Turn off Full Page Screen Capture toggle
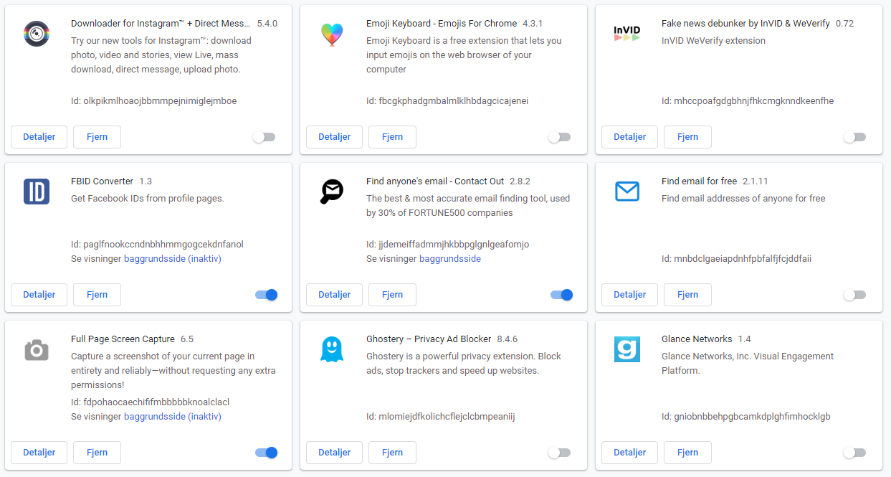The height and width of the screenshot is (477, 891). click(266, 453)
